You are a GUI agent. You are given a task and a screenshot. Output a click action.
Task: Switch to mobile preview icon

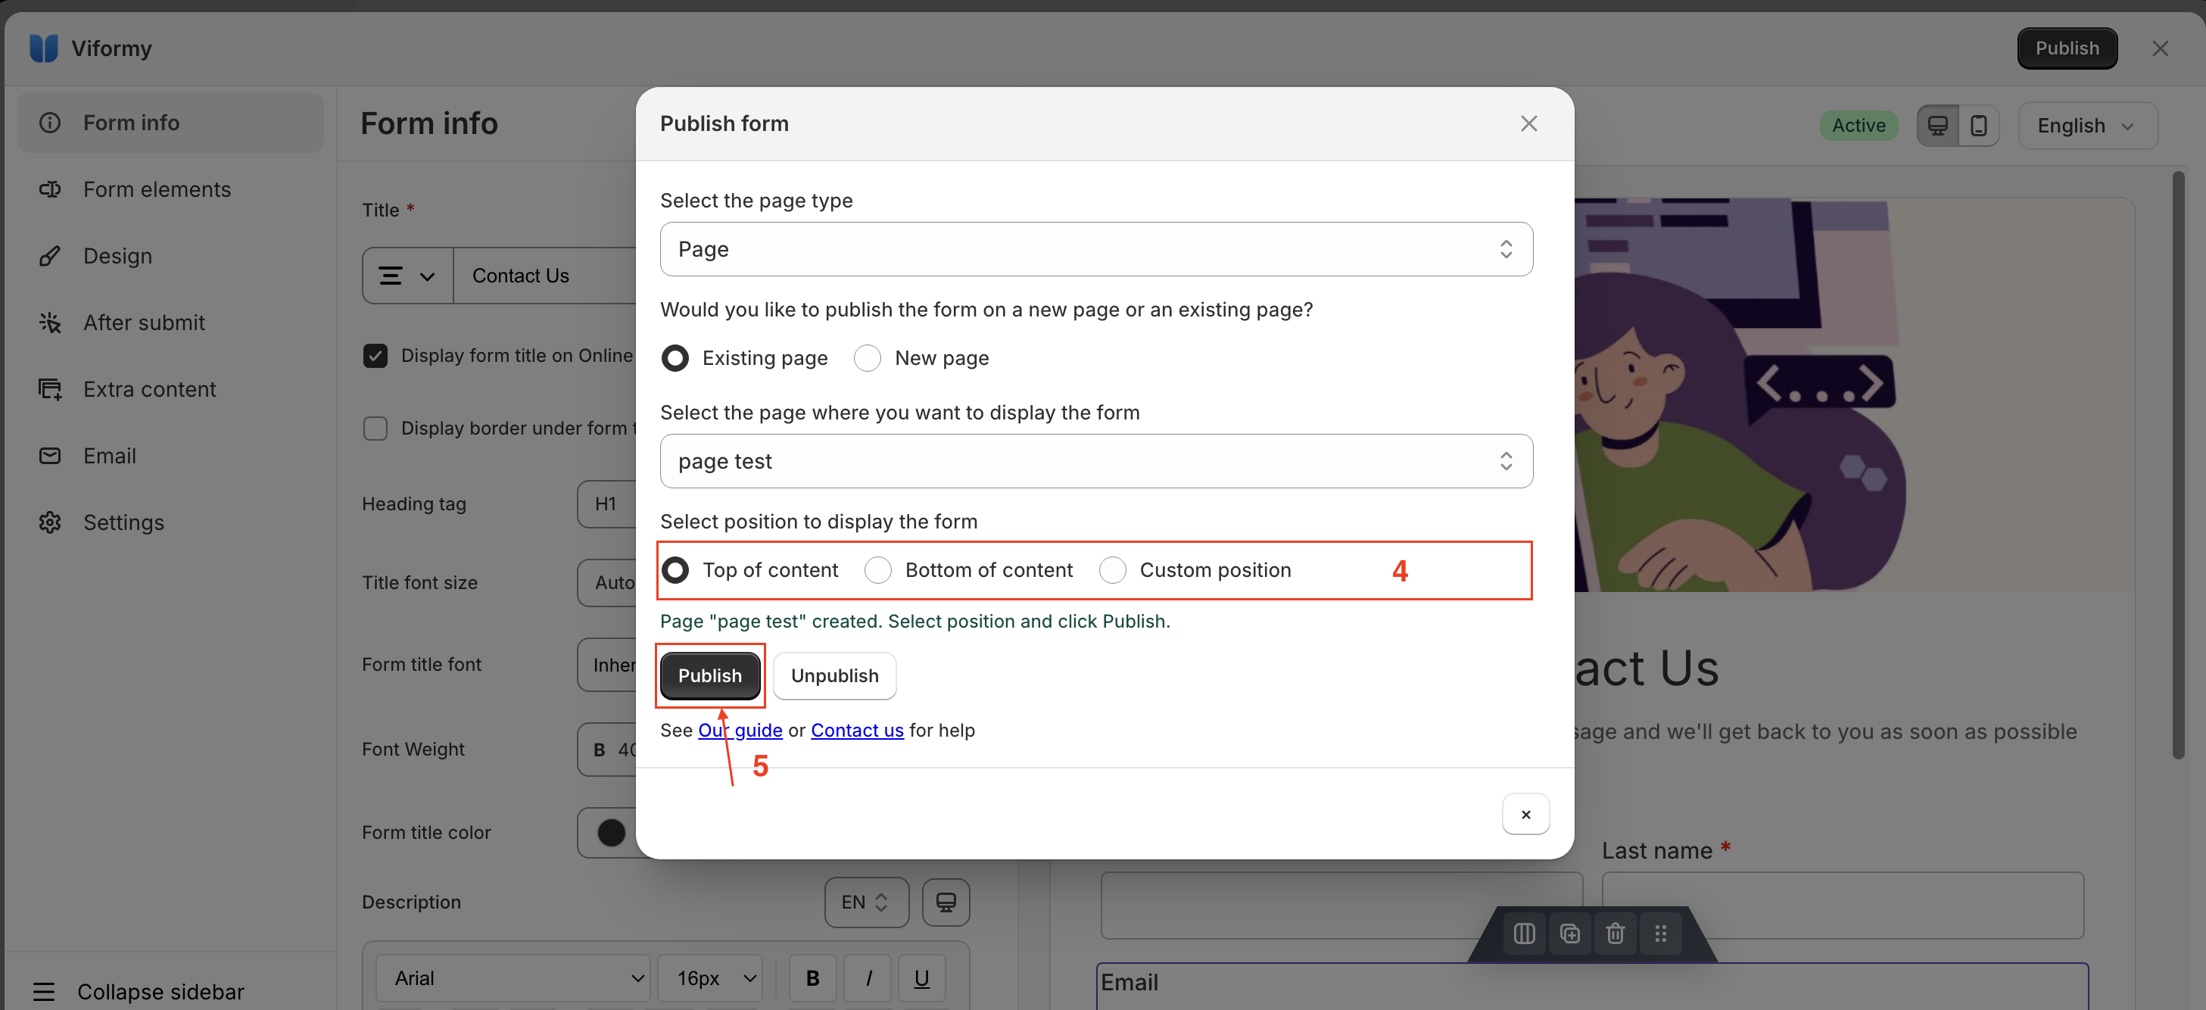point(1978,126)
